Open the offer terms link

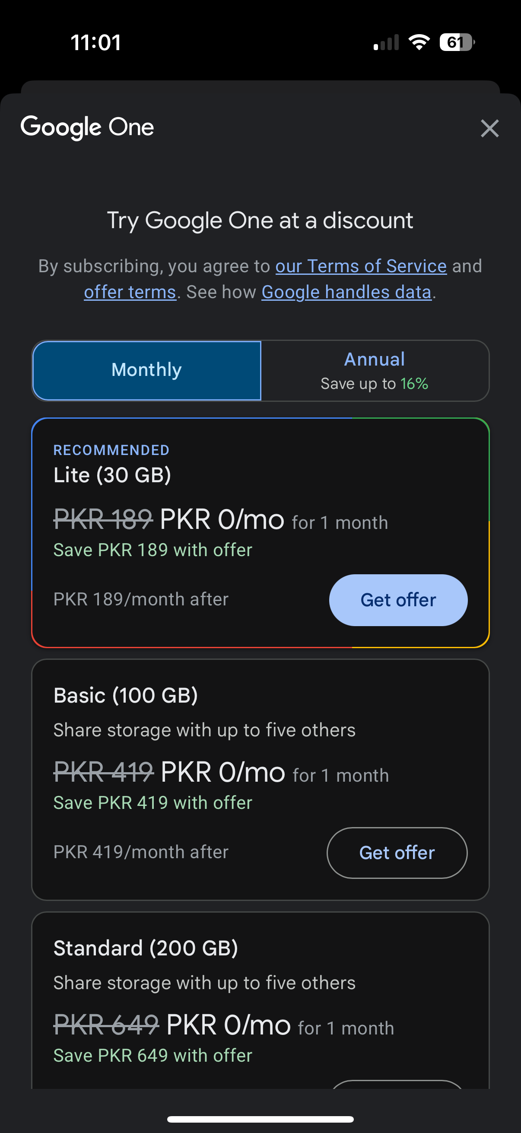point(130,292)
